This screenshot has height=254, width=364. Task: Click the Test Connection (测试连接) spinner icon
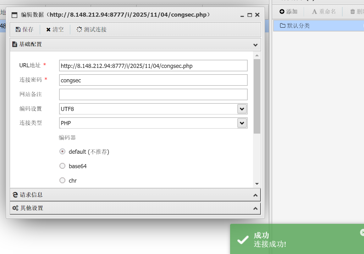79,30
